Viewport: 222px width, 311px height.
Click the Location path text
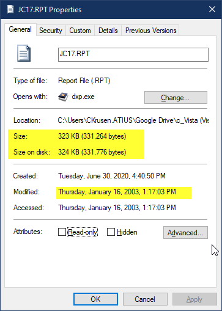tap(133, 120)
